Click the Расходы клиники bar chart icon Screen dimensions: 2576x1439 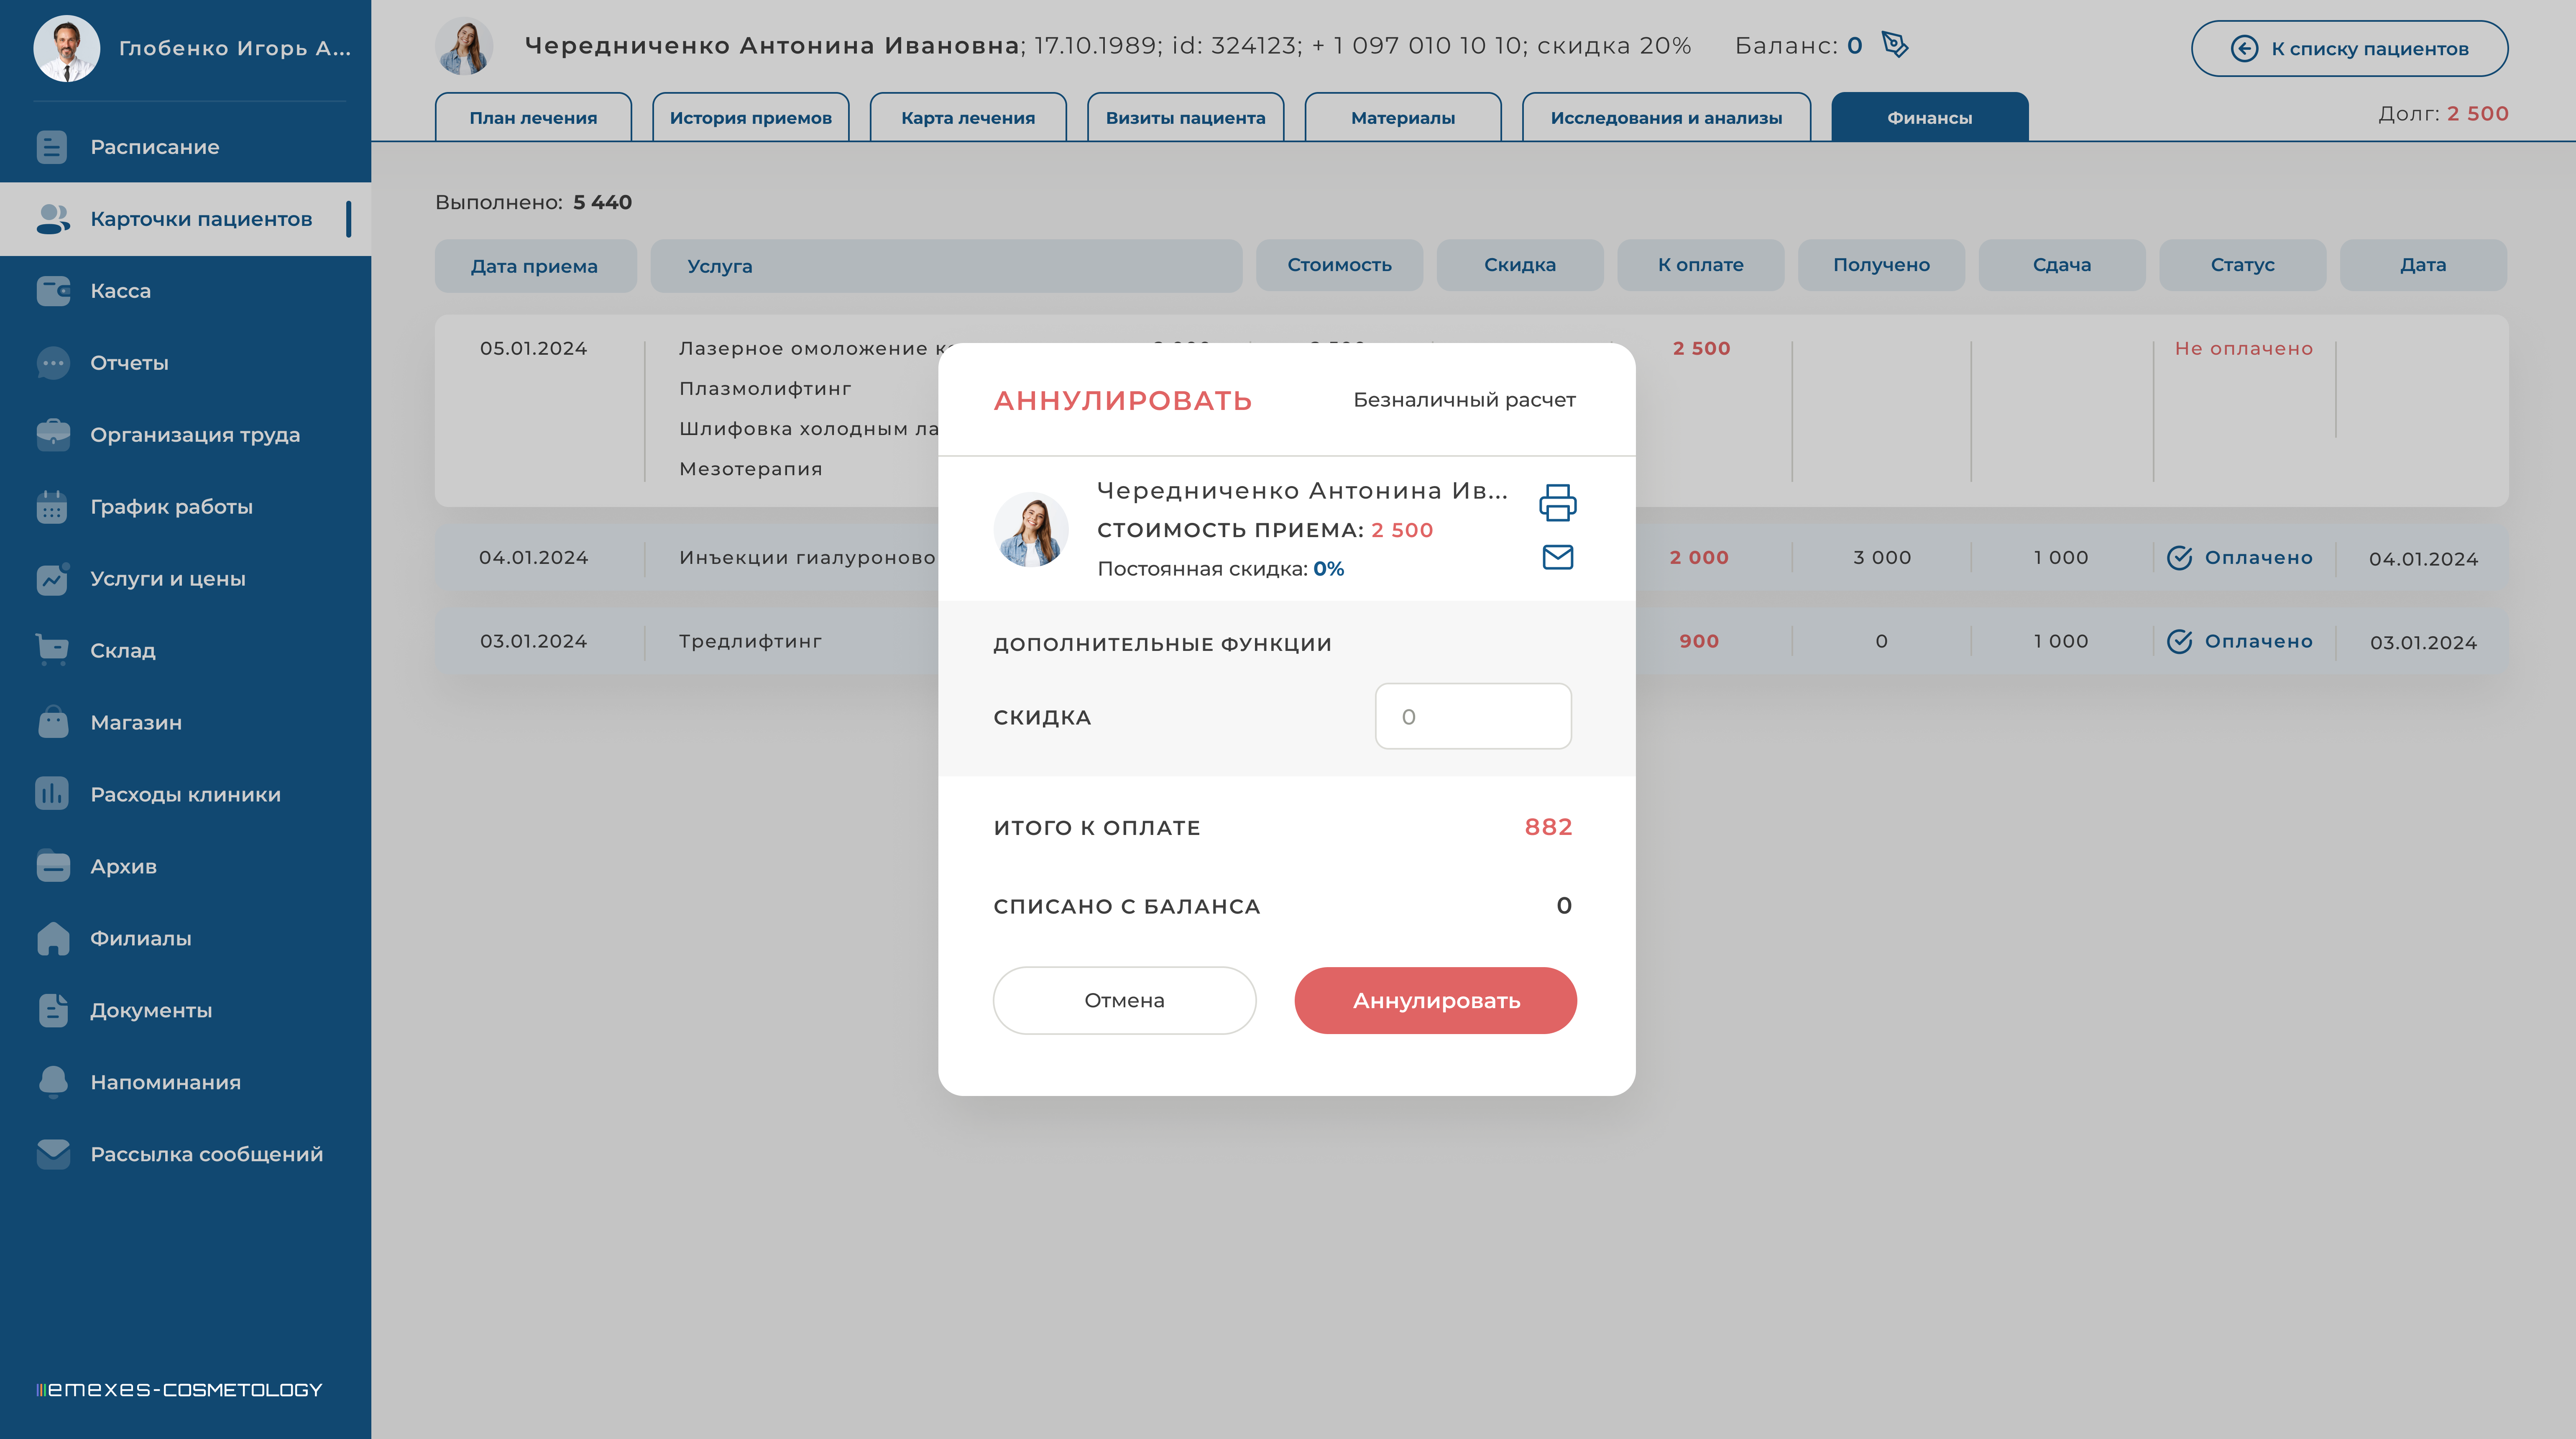[x=52, y=794]
